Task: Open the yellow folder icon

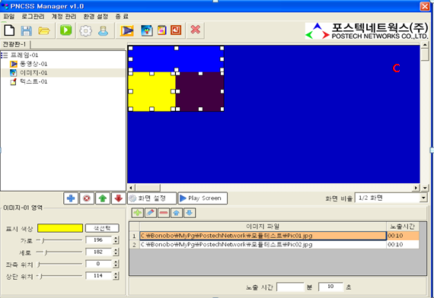Action: point(44,30)
